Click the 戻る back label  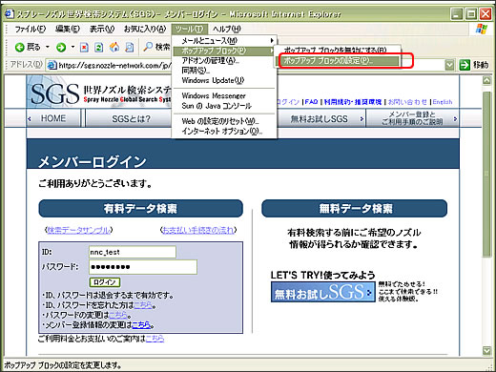pyautogui.click(x=33, y=47)
